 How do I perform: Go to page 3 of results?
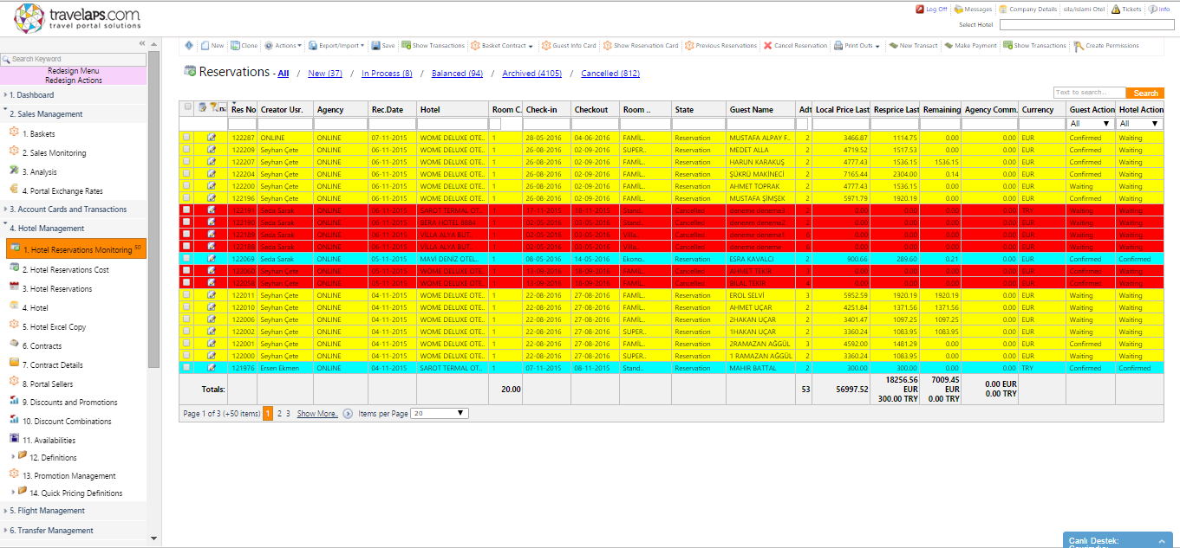click(288, 414)
